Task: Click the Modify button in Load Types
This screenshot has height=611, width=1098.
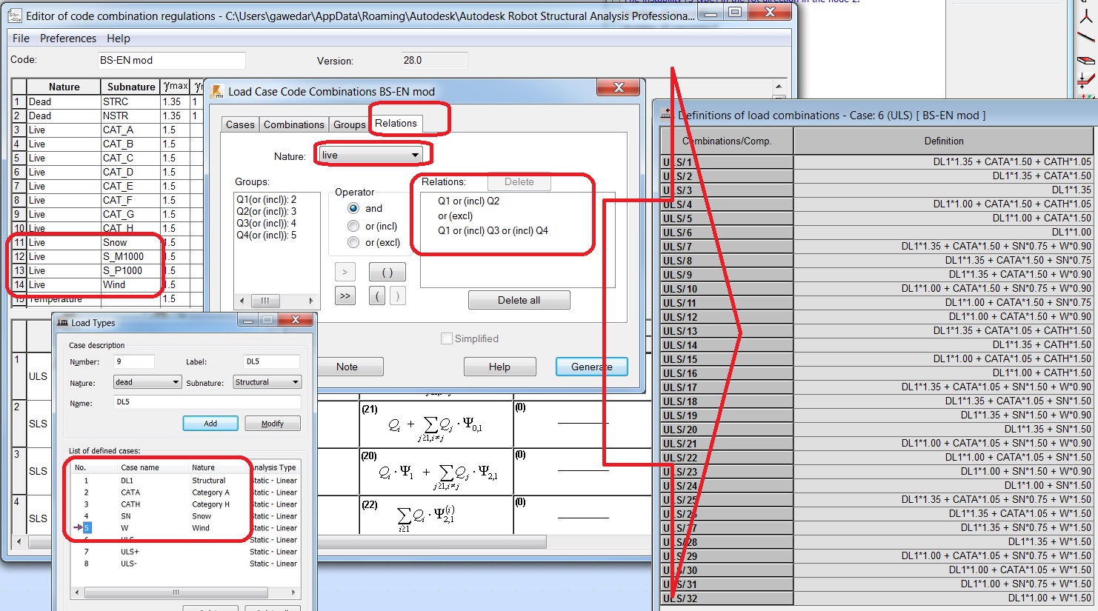Action: coord(272,424)
